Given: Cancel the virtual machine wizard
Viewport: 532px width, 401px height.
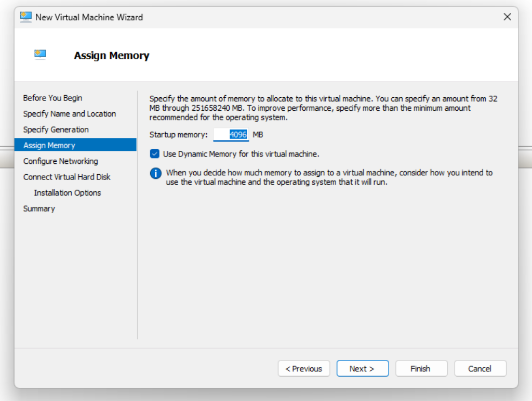Looking at the screenshot, I should tap(480, 369).
